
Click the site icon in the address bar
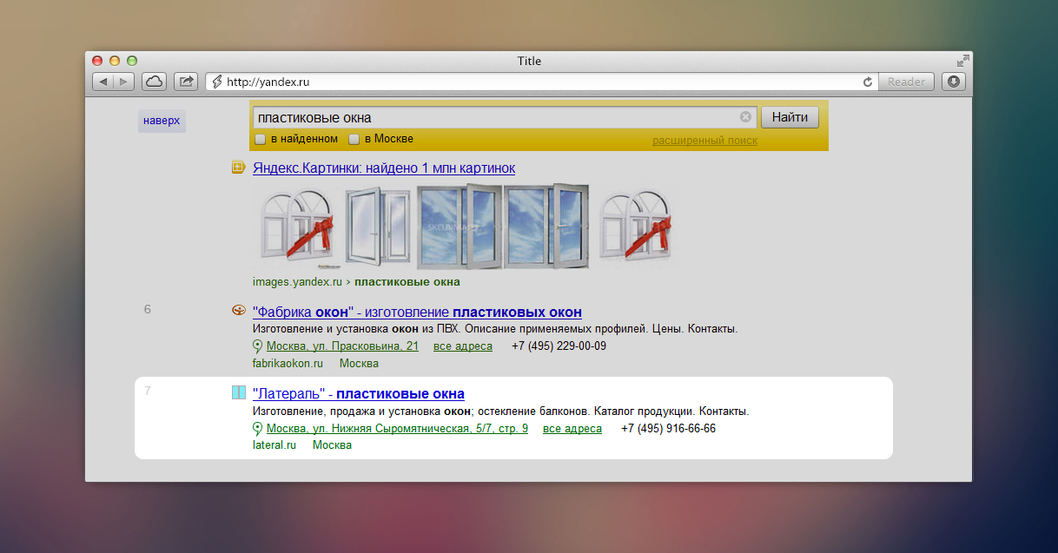(217, 82)
